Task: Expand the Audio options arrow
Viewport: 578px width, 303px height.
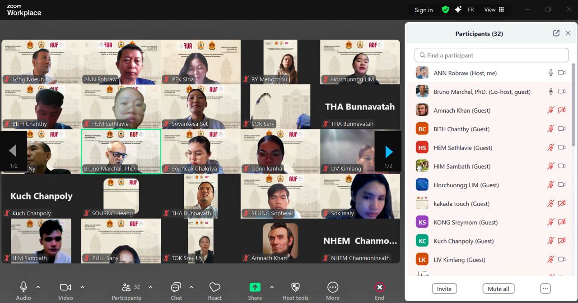Action: [38, 287]
